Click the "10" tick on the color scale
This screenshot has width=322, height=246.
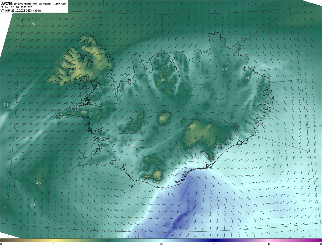pos(161,244)
